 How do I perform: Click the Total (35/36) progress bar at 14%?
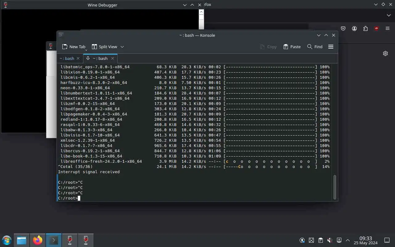270,167
